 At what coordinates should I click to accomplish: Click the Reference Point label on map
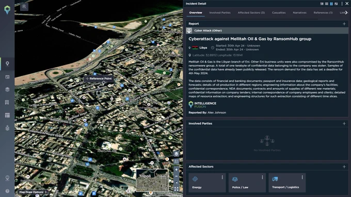pyautogui.click(x=99, y=79)
